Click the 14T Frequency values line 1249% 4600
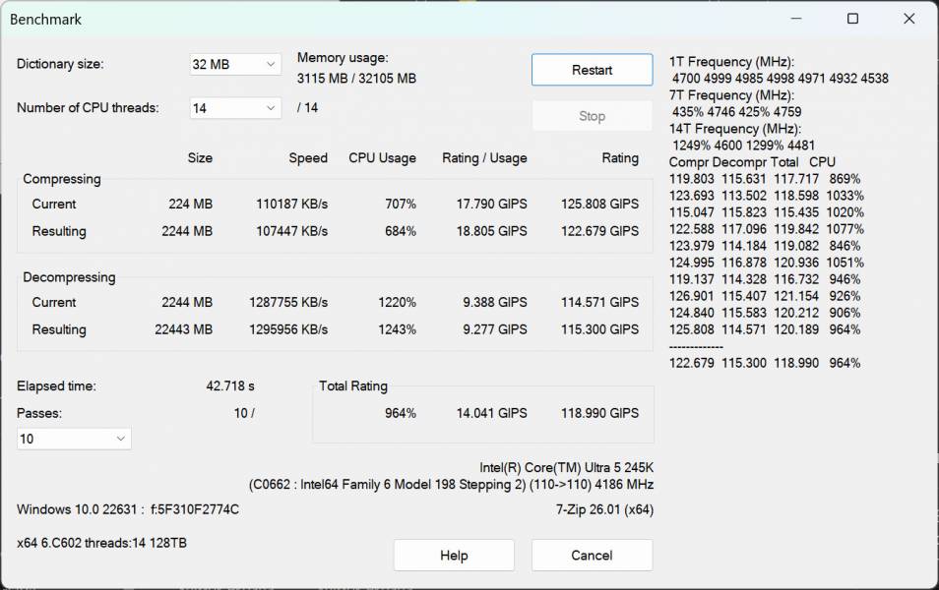Viewport: 939px width, 590px height. click(x=743, y=146)
